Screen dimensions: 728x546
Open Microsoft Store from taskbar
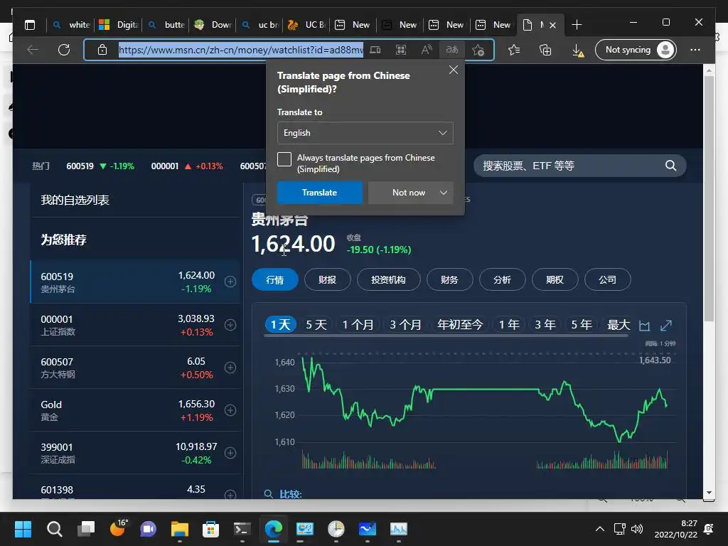coord(210,529)
